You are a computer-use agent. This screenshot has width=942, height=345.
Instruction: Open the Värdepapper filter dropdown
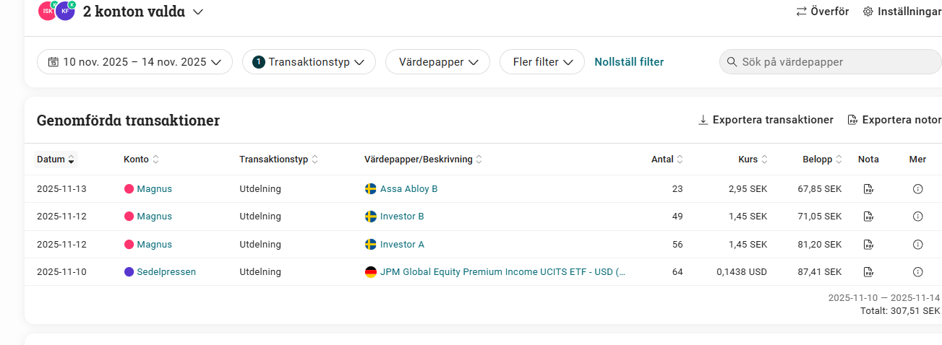coord(437,62)
